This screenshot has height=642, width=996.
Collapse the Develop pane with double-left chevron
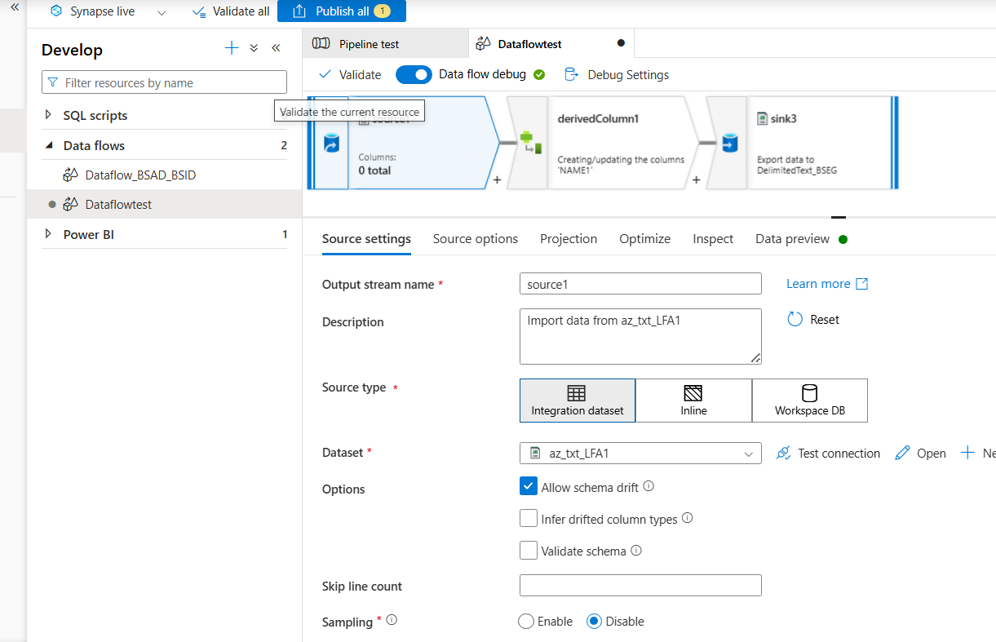point(276,48)
